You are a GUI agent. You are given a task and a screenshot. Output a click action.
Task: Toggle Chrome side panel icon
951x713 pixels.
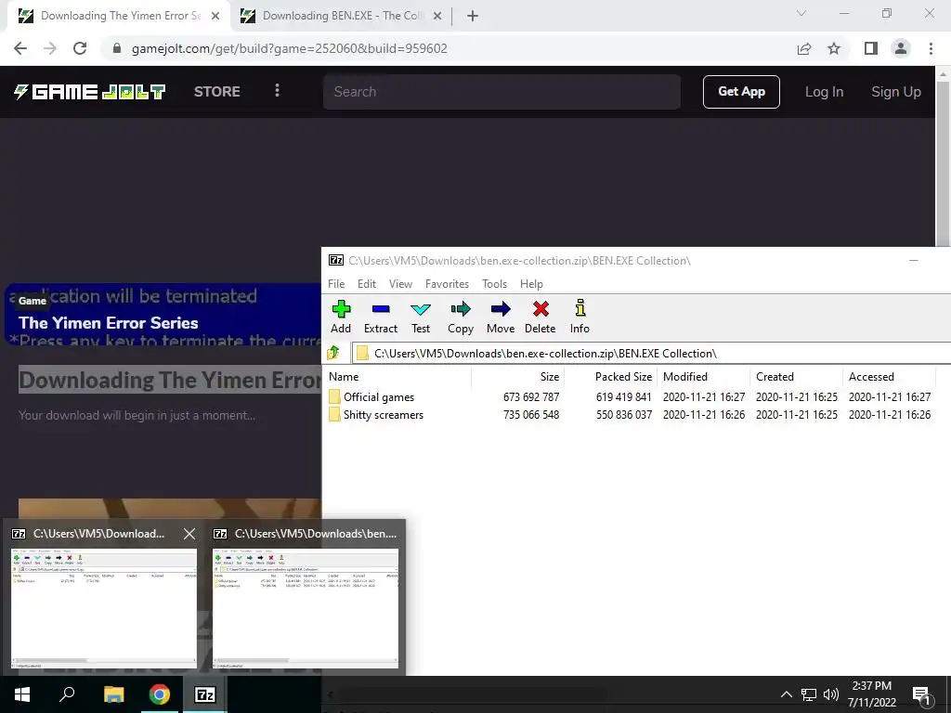871,48
